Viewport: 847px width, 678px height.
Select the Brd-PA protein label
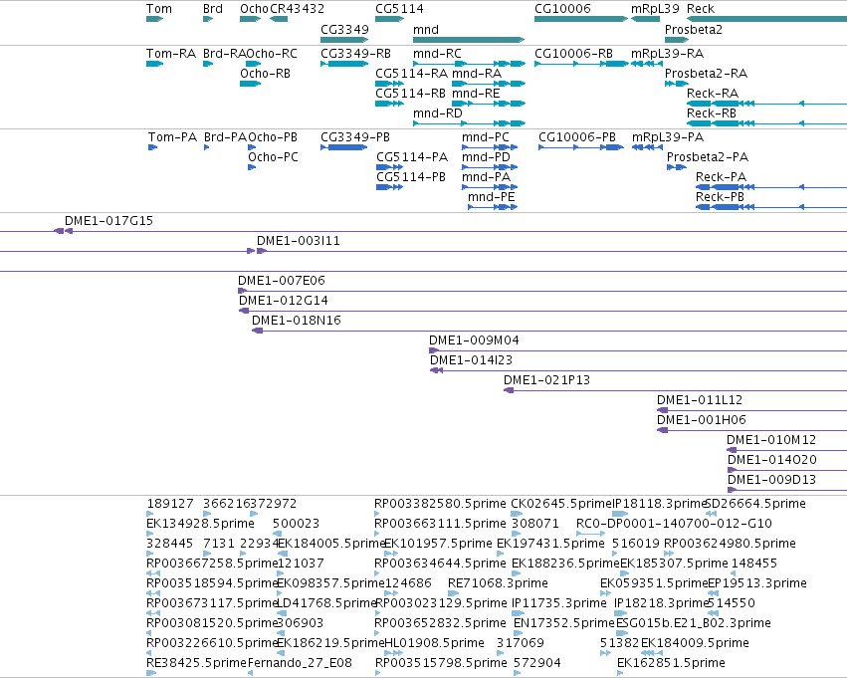pos(225,137)
